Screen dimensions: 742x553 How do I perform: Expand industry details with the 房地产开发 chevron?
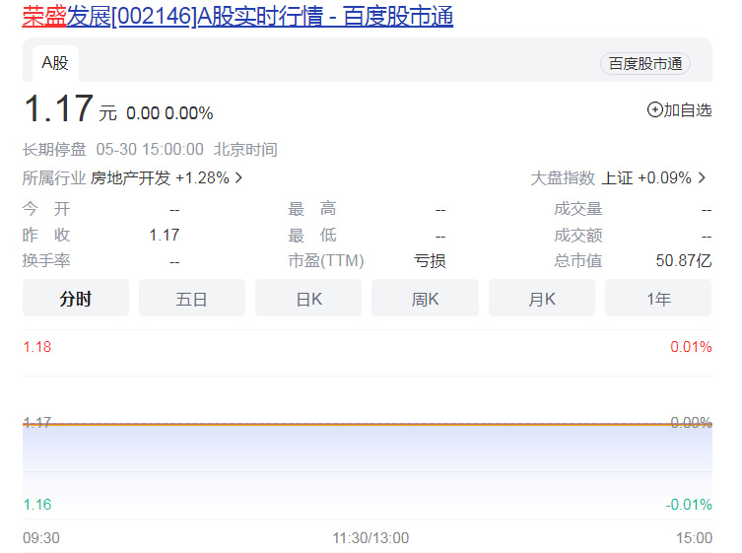click(x=238, y=178)
